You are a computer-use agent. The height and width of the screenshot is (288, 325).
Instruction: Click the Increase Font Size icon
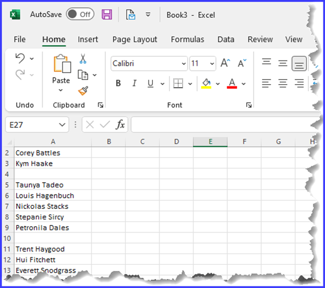click(225, 63)
